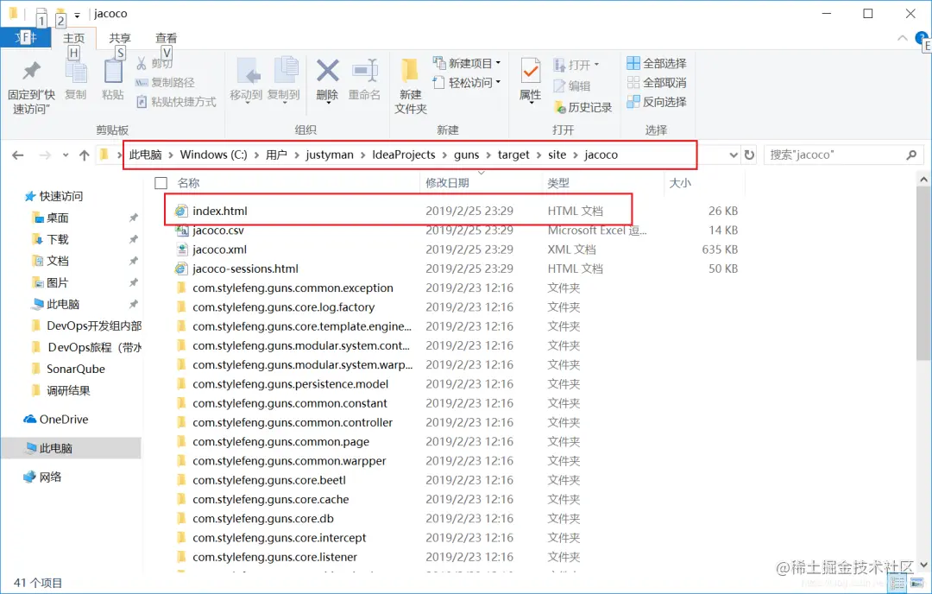Select the jacoco.xml file
Image resolution: width=932 pixels, height=594 pixels.
click(219, 250)
